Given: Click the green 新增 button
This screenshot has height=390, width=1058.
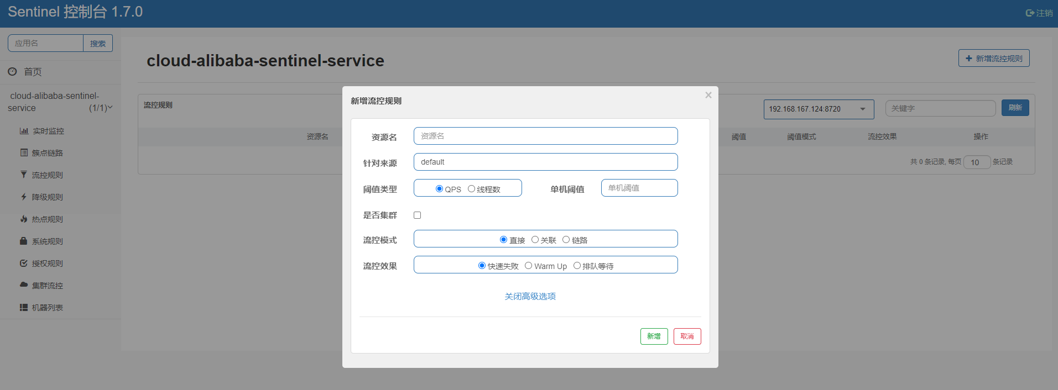Looking at the screenshot, I should click(654, 336).
